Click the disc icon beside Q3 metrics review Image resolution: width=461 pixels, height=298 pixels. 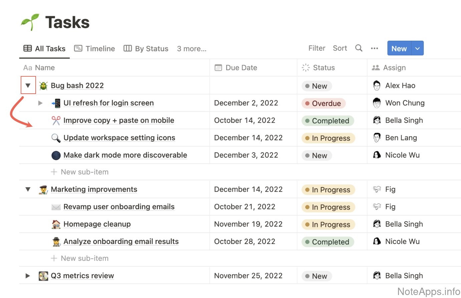(43, 276)
